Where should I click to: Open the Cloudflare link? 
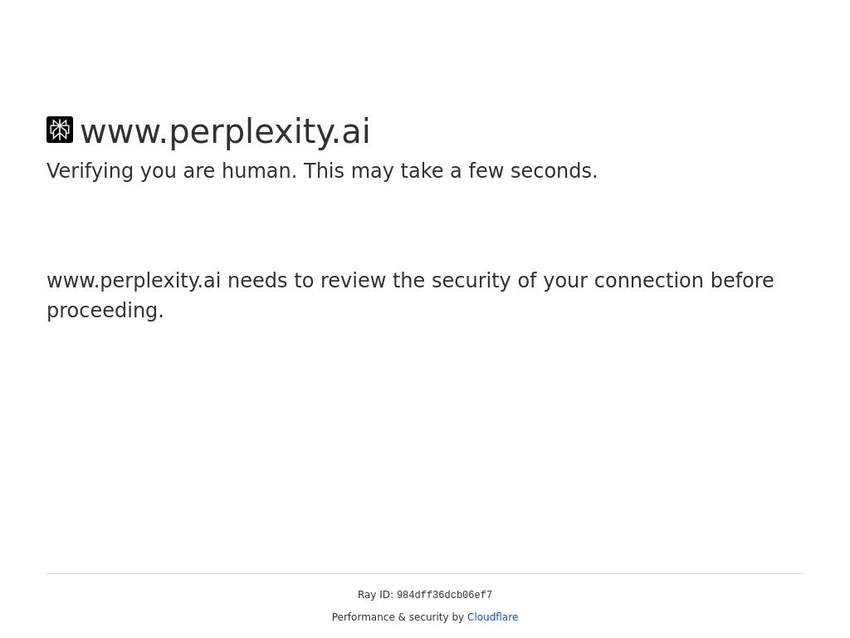point(492,617)
